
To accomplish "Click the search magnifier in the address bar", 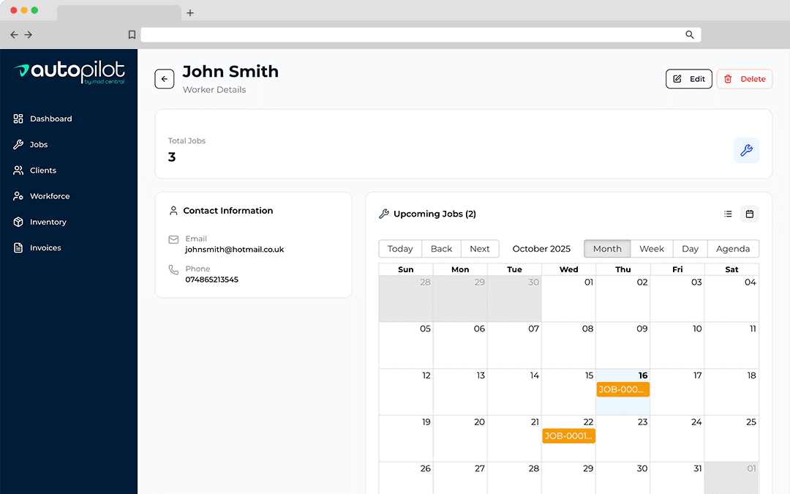I will (x=688, y=34).
